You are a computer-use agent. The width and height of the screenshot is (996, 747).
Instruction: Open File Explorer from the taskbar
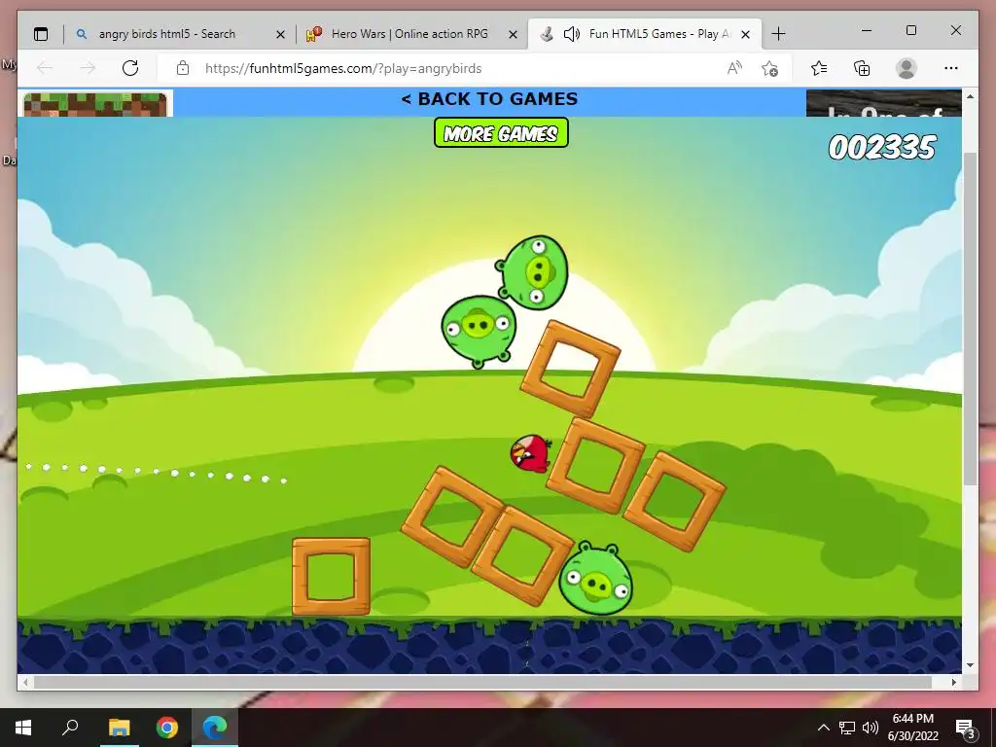119,728
